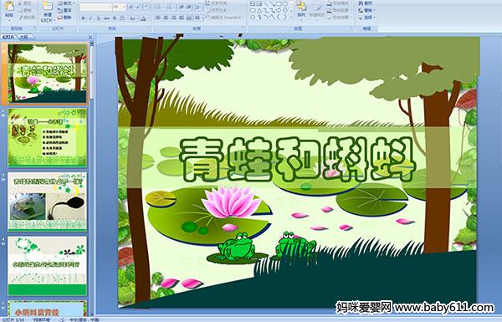Click the Line Spacing button

[197, 7]
